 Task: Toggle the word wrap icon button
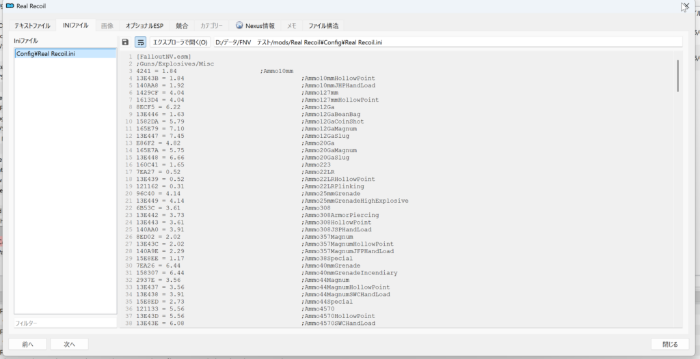[x=140, y=42]
